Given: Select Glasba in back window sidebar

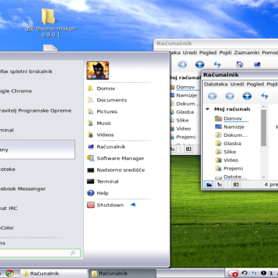Looking at the screenshot, I should click(182, 112).
